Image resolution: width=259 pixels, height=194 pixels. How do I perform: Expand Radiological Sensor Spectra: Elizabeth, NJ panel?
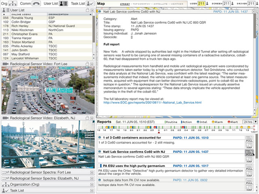click(x=48, y=179)
